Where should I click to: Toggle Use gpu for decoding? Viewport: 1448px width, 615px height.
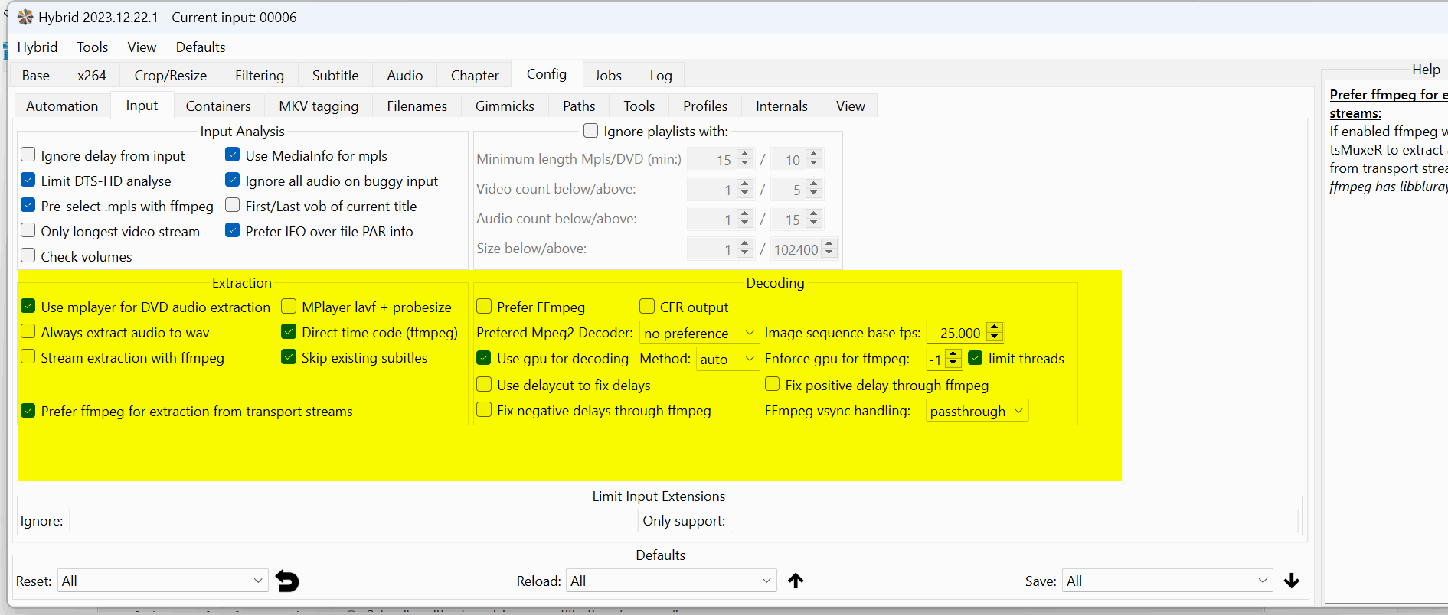coord(484,358)
